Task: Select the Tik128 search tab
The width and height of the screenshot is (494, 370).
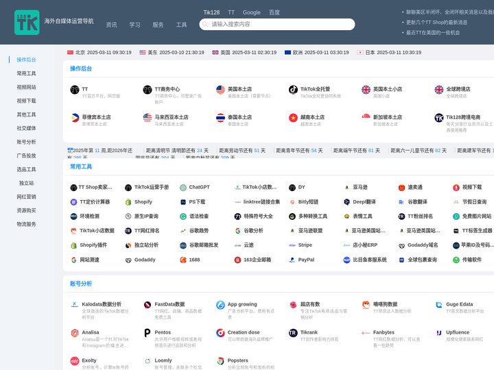Action: (211, 12)
